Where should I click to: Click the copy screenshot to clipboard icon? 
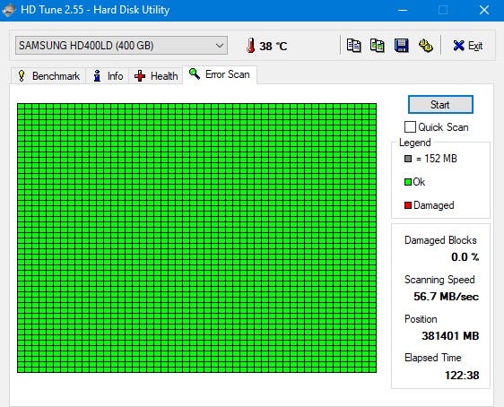(378, 46)
